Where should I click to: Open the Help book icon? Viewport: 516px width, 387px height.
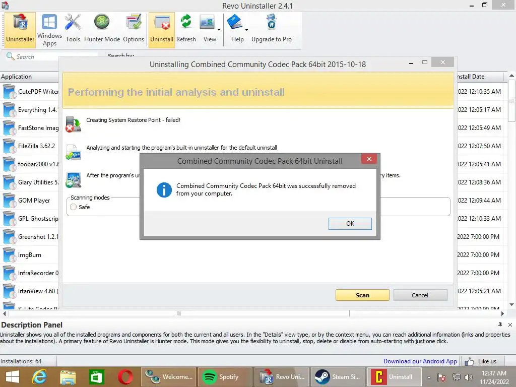click(x=235, y=22)
